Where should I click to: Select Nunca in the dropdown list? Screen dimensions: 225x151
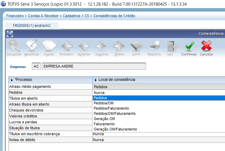click(x=159, y=93)
